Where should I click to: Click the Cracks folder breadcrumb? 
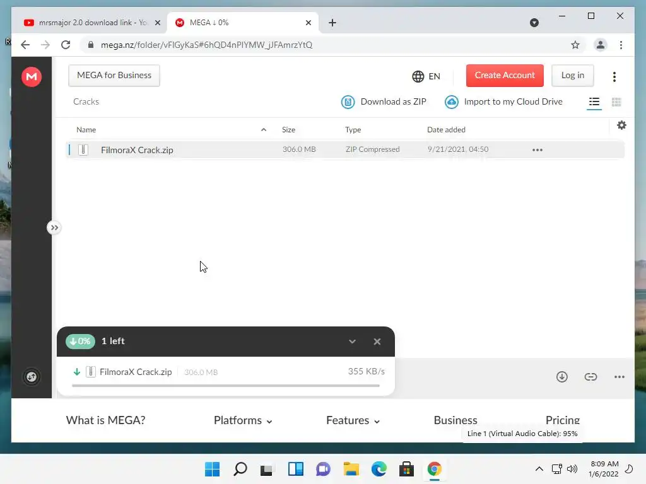[86, 101]
